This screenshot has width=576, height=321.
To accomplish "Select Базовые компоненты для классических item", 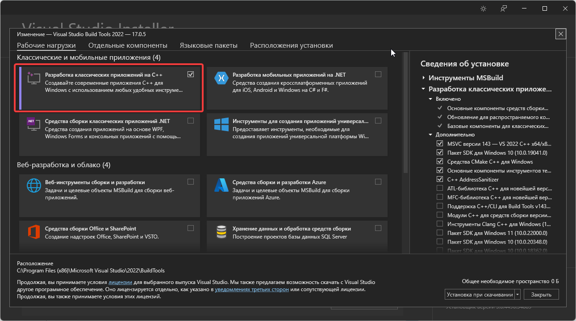I will (x=498, y=126).
